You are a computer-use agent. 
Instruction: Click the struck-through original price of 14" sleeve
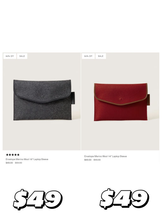[97, 160]
